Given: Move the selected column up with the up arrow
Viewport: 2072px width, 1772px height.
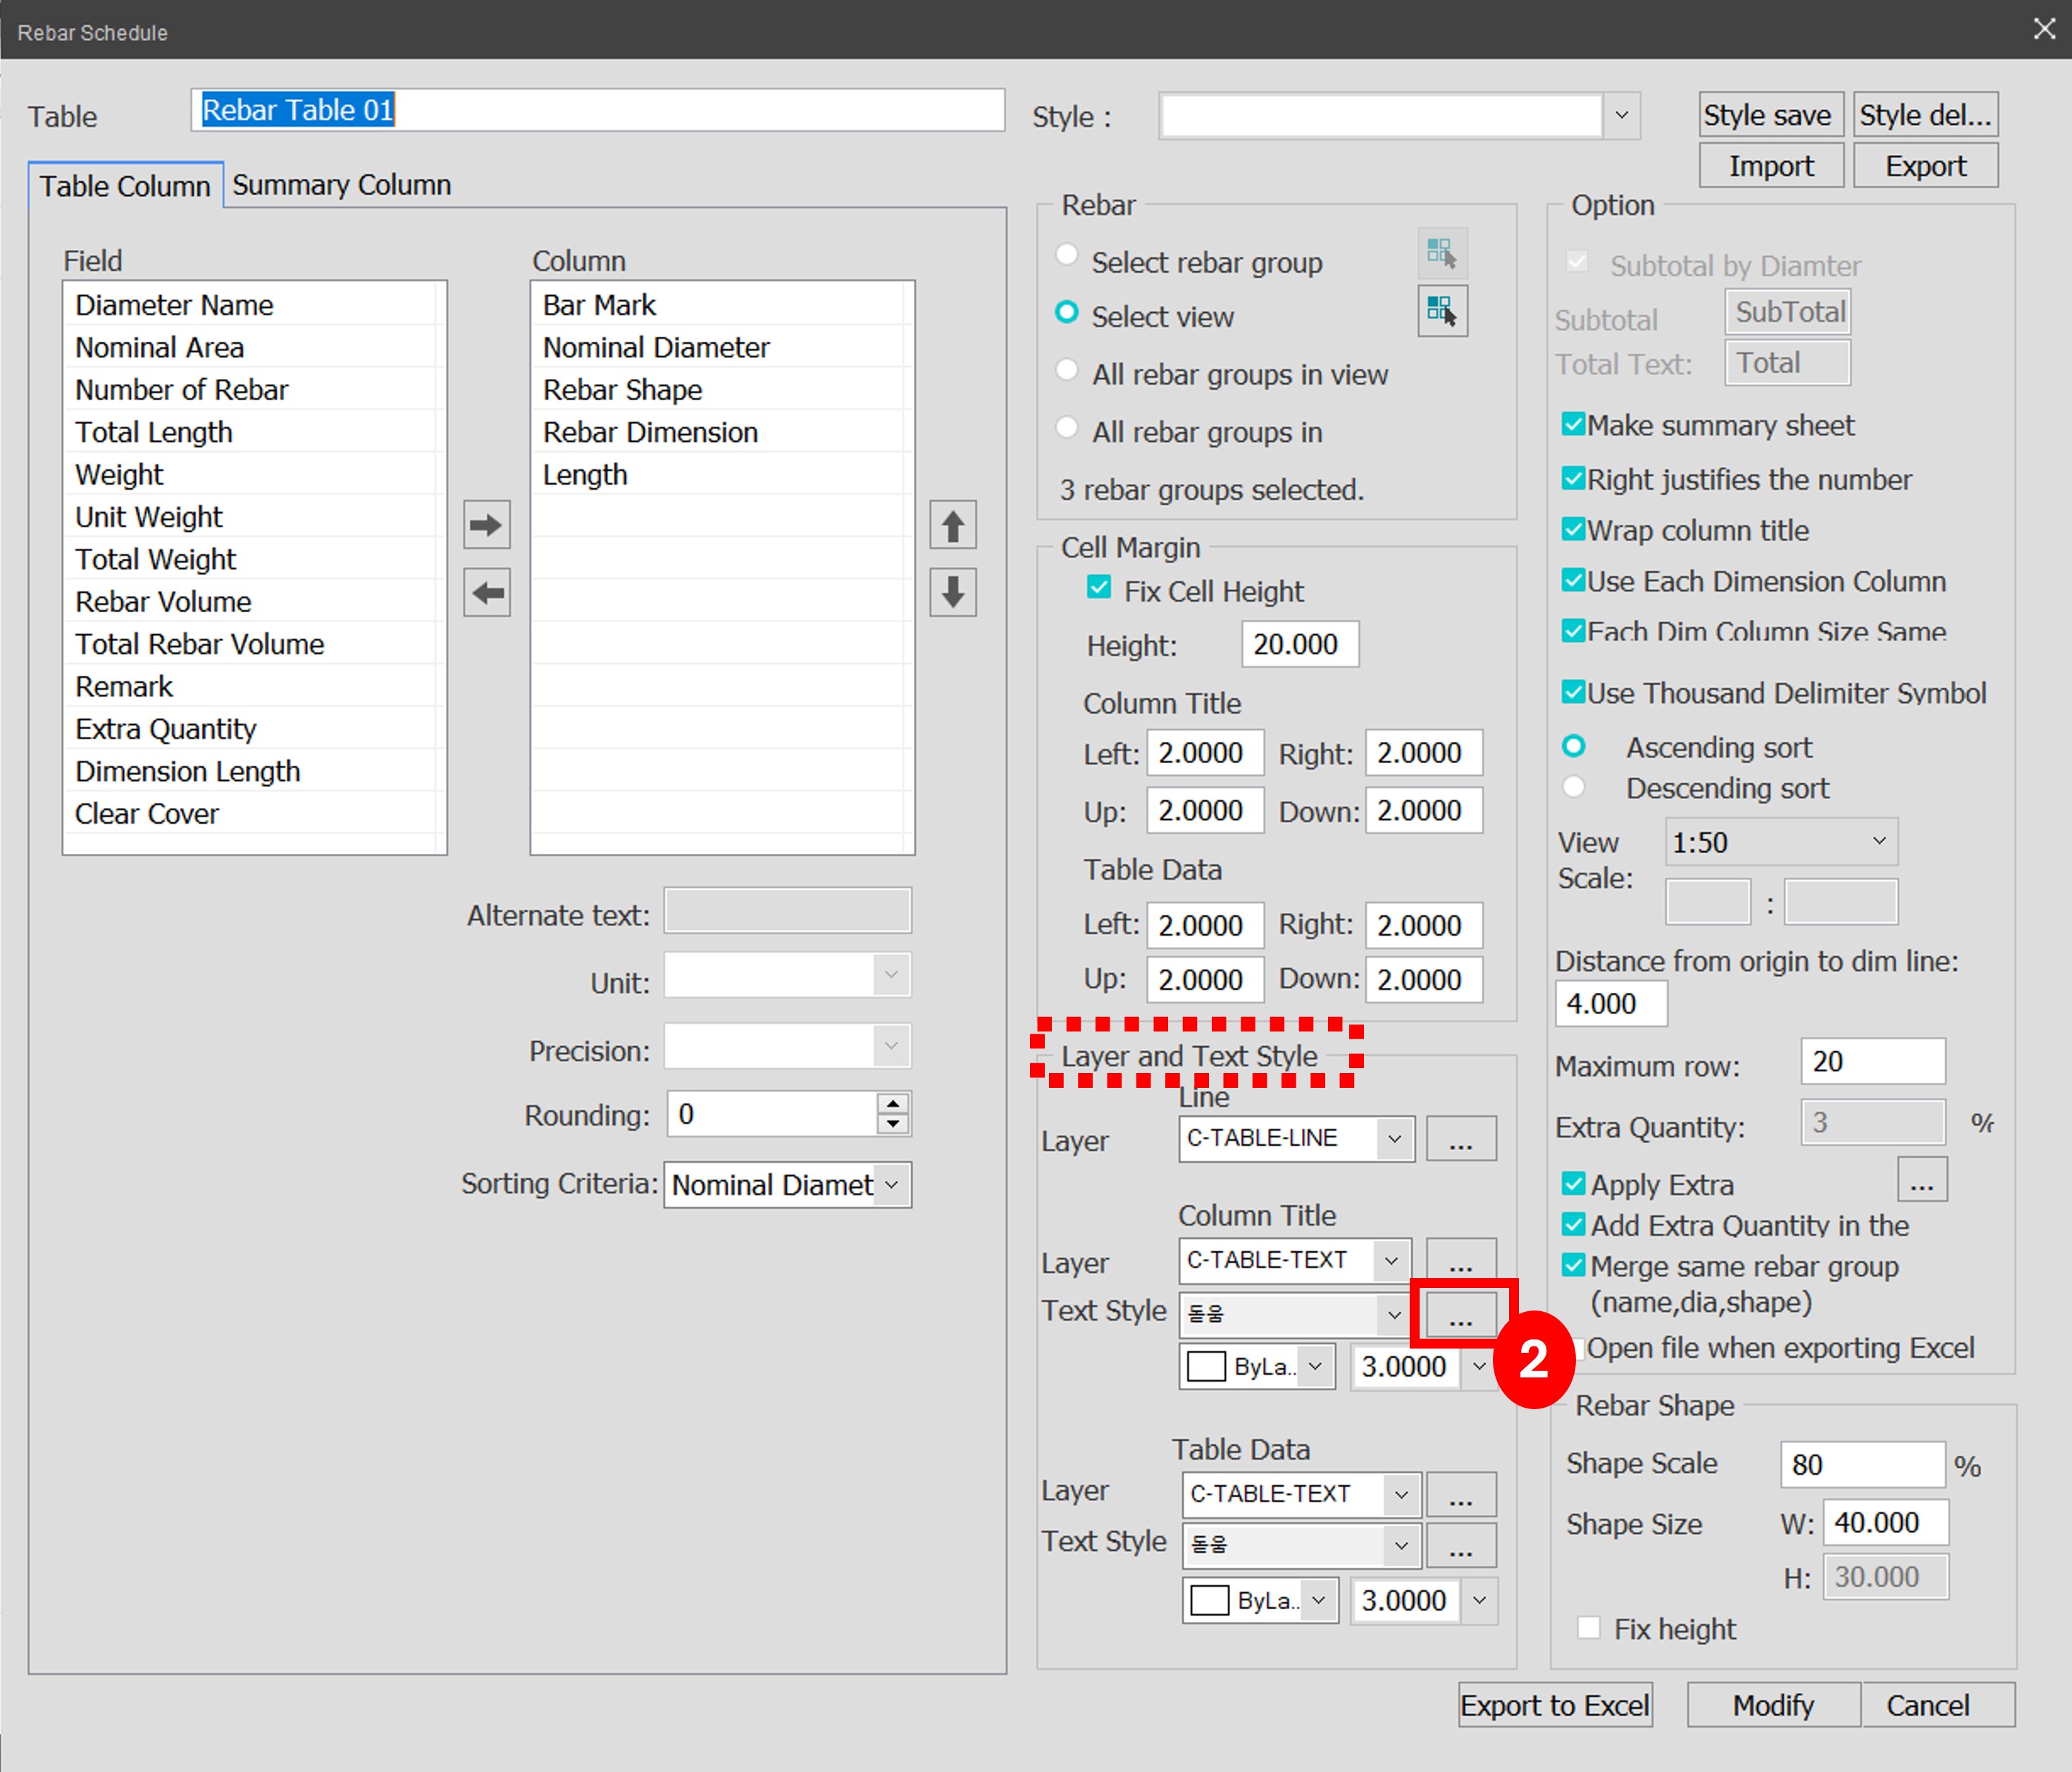Looking at the screenshot, I should coord(953,525).
